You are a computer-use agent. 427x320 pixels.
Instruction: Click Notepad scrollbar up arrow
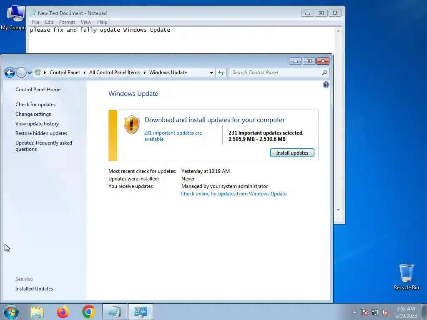338,31
